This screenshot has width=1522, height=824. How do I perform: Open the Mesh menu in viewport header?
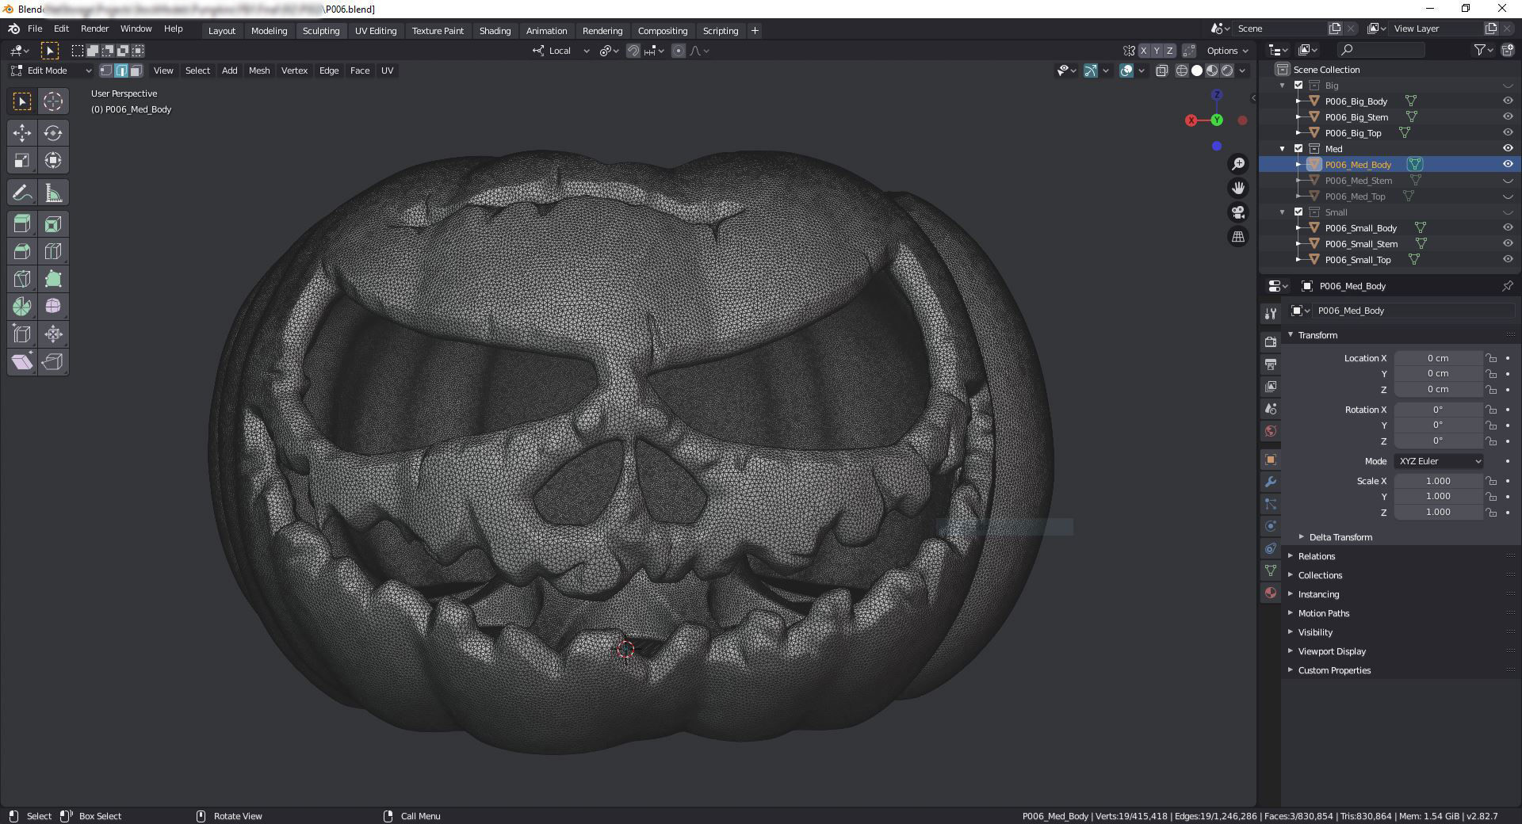259,71
